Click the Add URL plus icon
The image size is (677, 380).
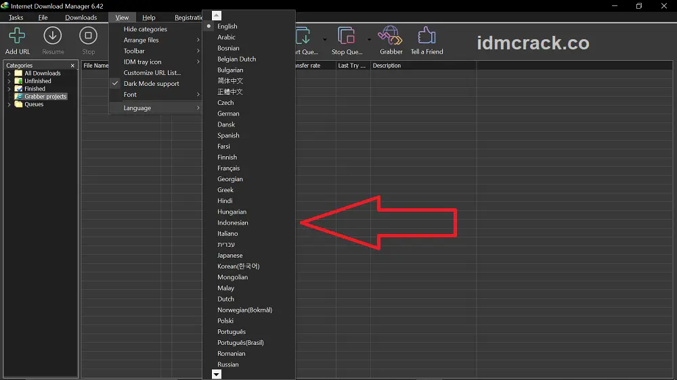pos(18,36)
